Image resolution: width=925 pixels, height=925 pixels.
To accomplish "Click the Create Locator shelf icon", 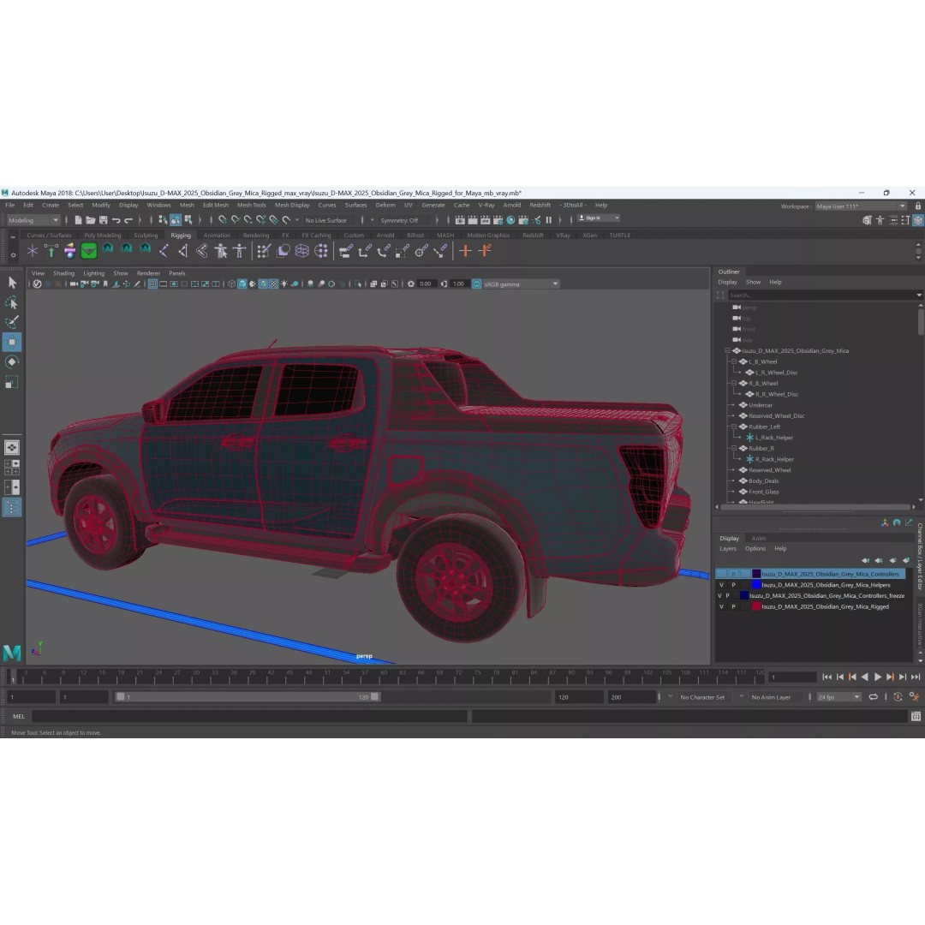I will pos(33,251).
